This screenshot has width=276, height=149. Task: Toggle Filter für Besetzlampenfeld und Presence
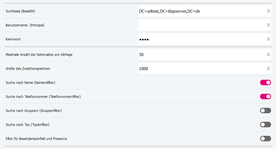pyautogui.click(x=265, y=139)
